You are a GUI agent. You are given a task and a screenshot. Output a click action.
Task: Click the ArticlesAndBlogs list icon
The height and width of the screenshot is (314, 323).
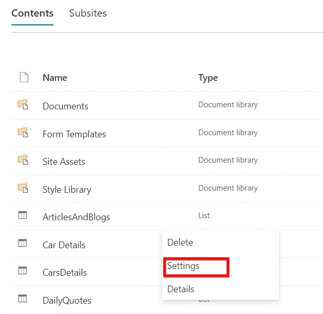pyautogui.click(x=22, y=215)
